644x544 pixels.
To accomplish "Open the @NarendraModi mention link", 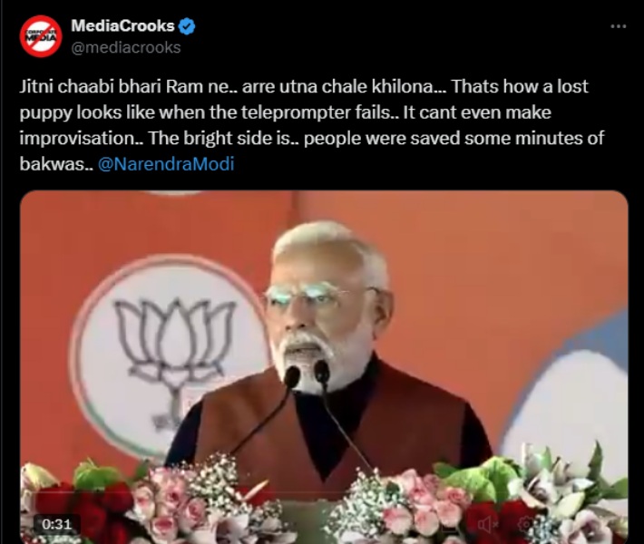I will [x=166, y=164].
